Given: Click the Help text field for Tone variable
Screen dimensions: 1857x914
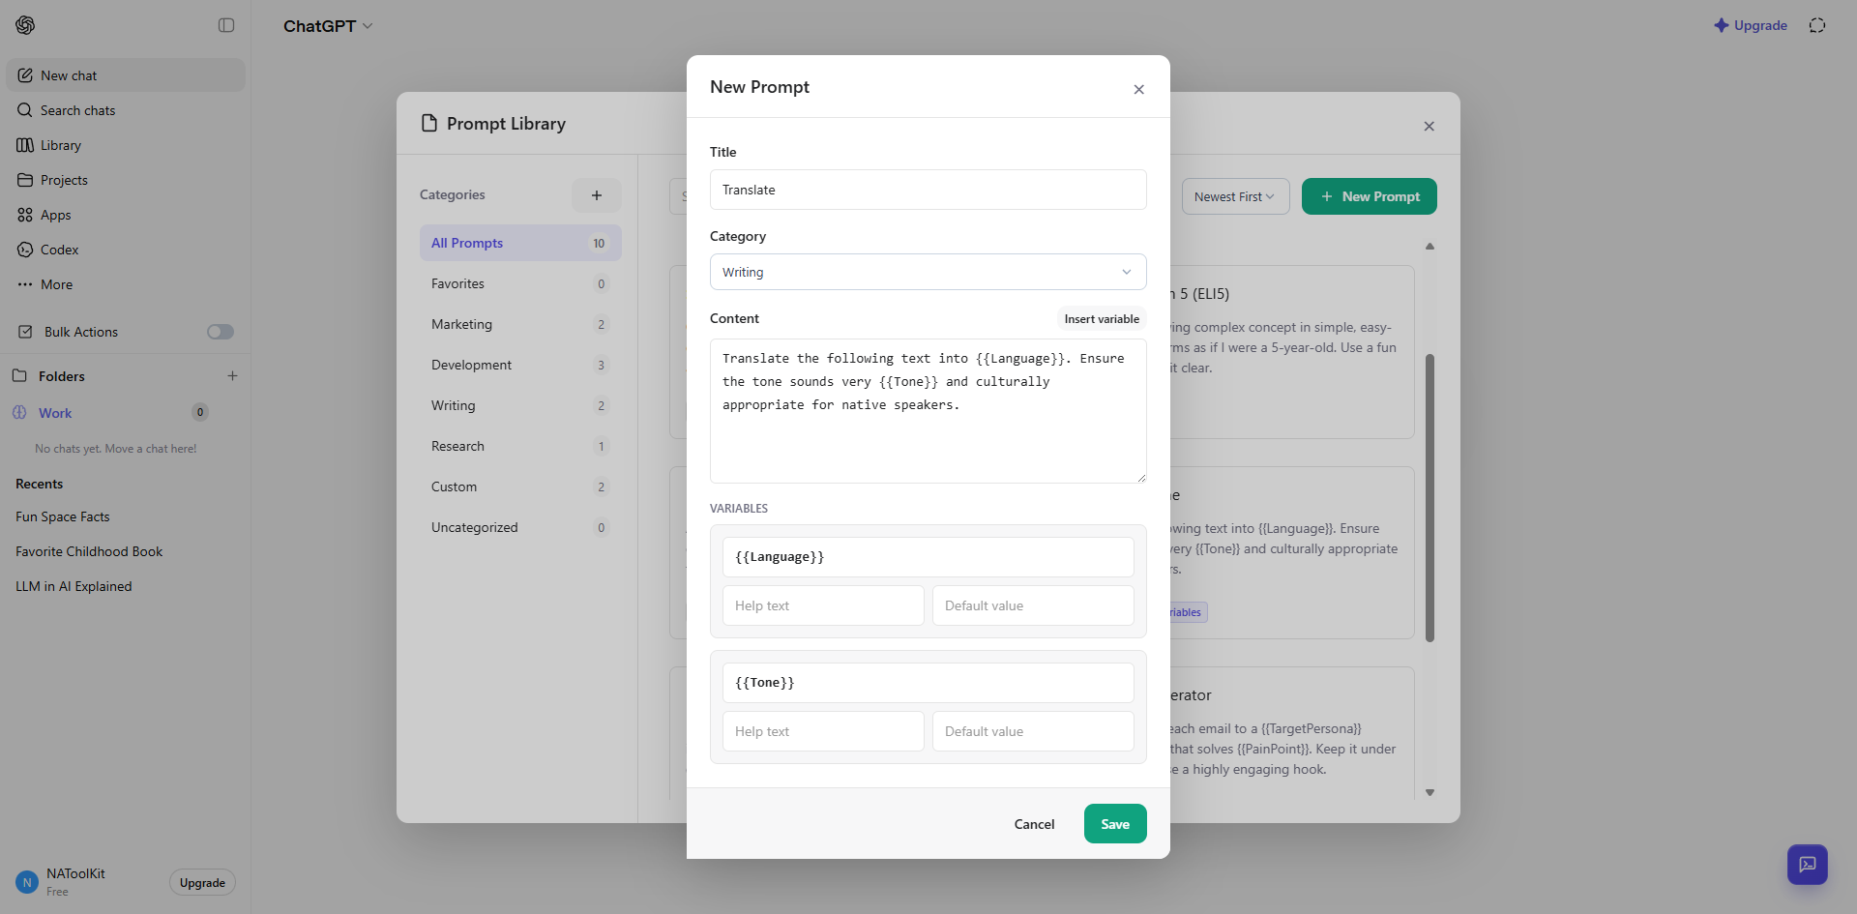Looking at the screenshot, I should [823, 731].
